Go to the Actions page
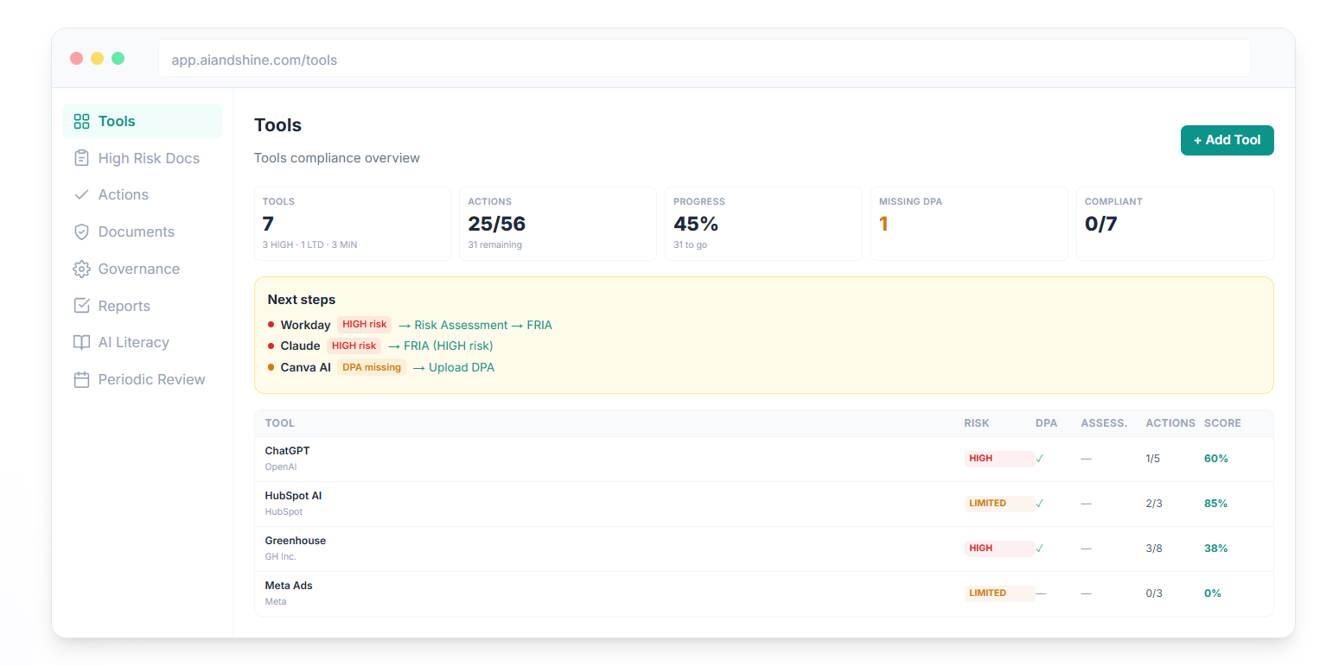1339x666 pixels. click(142, 194)
